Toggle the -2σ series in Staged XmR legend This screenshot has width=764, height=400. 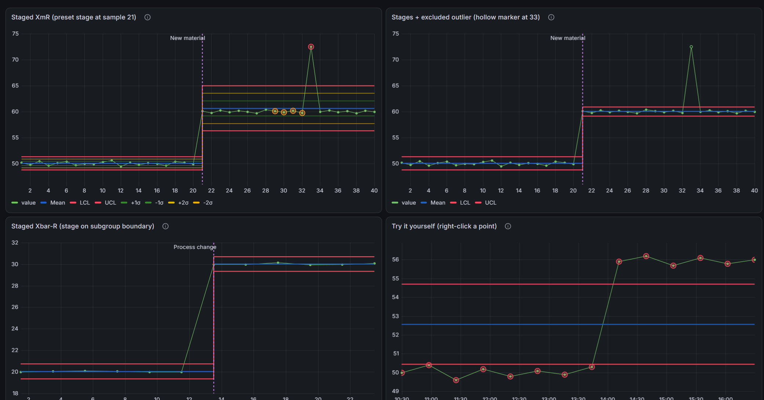(208, 203)
